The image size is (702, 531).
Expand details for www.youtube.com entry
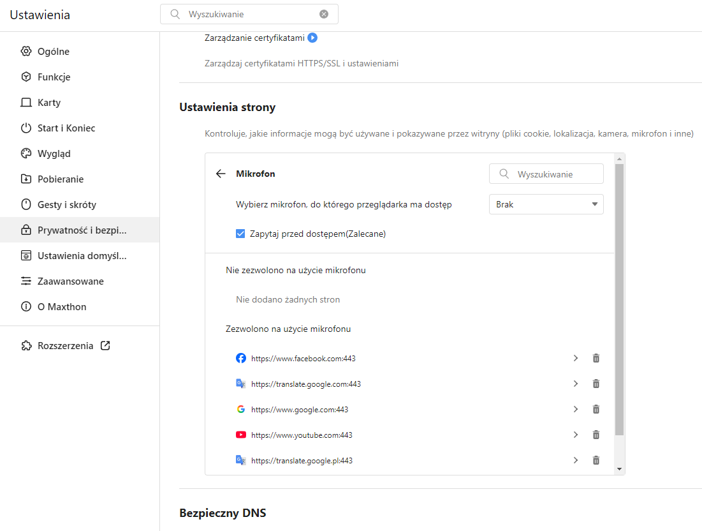(576, 435)
